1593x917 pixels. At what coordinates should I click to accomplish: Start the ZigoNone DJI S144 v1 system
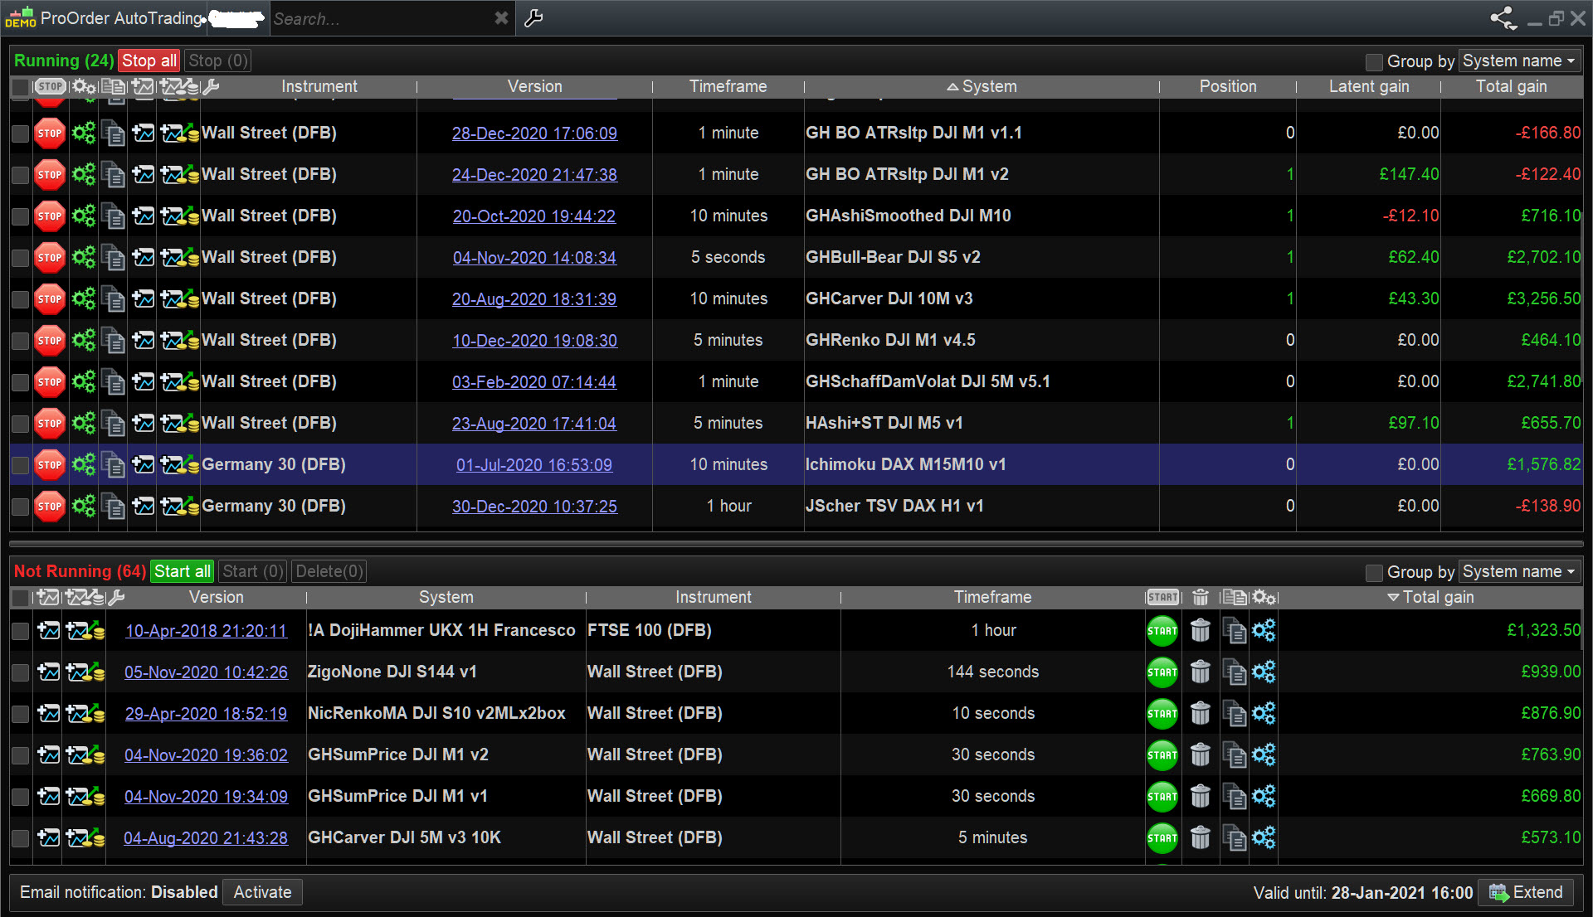[x=1162, y=672]
